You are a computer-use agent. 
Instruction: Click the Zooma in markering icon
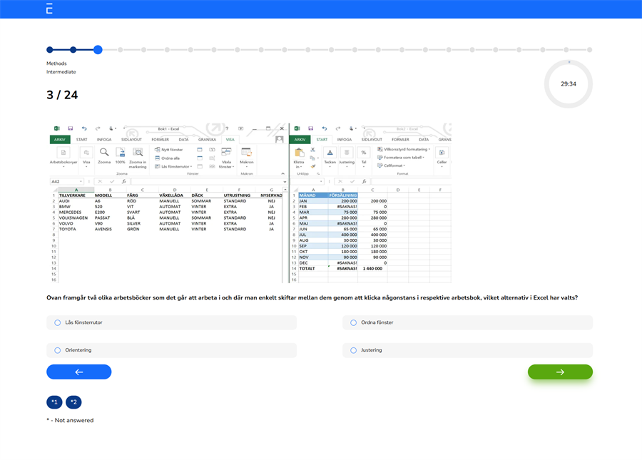138,153
